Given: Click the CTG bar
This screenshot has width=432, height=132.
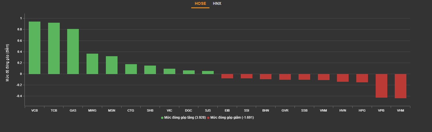Looking at the screenshot, I should point(131,69).
